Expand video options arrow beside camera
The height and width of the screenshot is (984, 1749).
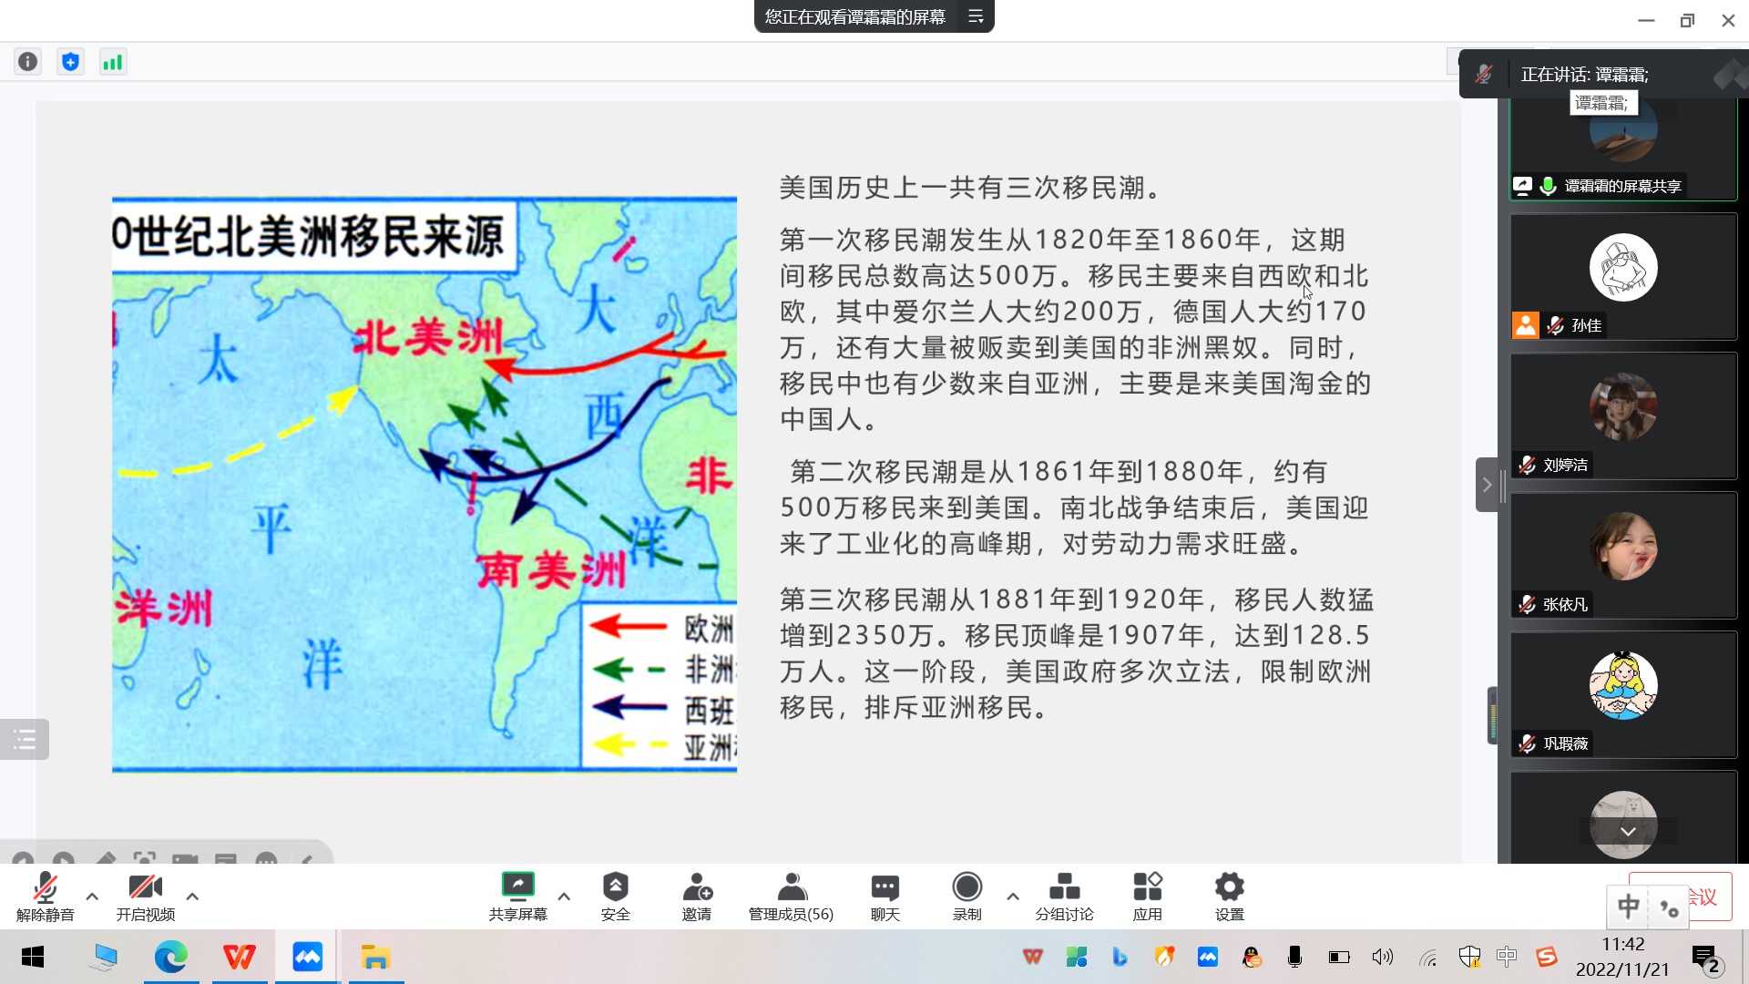click(x=192, y=897)
